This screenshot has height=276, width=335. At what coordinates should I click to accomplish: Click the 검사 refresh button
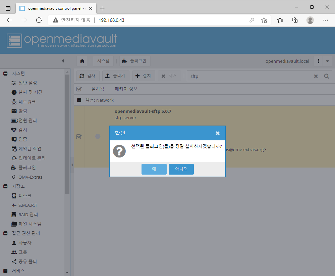click(88, 76)
